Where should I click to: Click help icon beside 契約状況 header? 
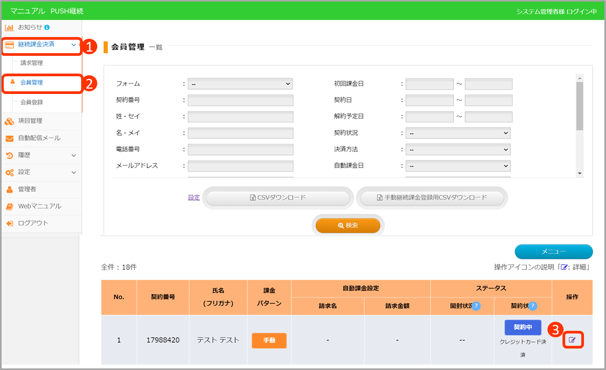532,306
